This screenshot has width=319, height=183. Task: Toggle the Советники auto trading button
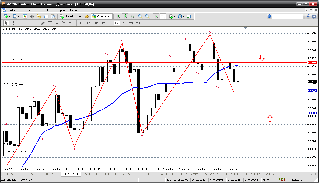click(101, 16)
